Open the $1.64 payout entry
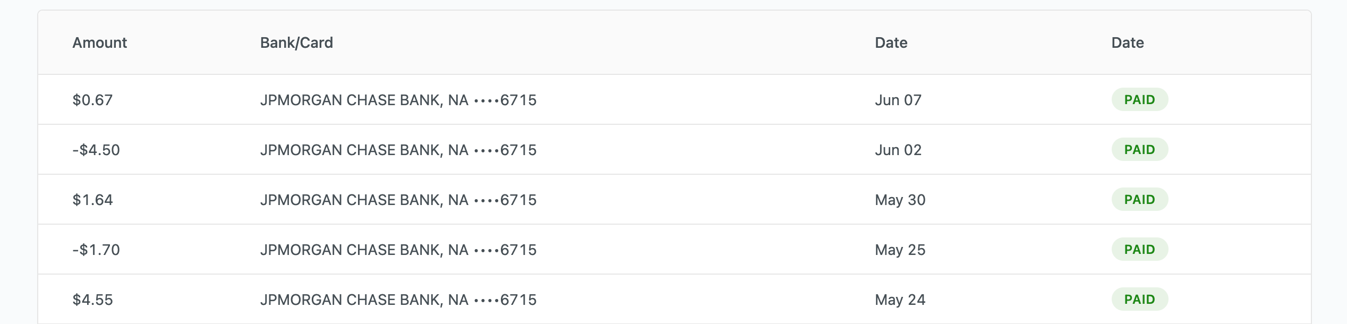The height and width of the screenshot is (324, 1347). pos(674,200)
